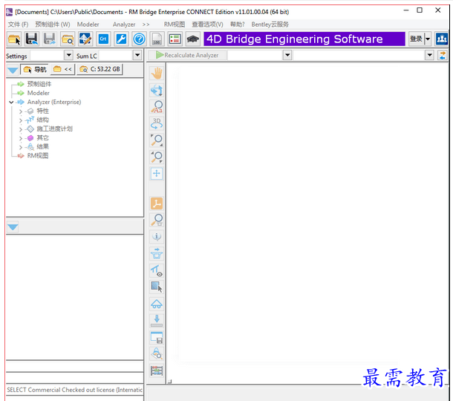Open the Bentley云服务 menu
This screenshot has width=453, height=401.
[x=270, y=25]
